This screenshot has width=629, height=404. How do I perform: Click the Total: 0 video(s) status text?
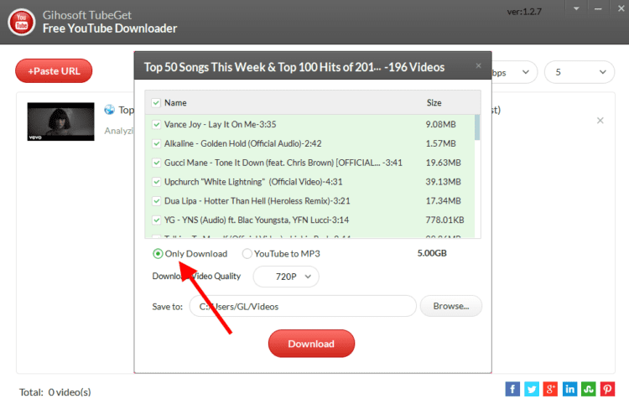(55, 392)
